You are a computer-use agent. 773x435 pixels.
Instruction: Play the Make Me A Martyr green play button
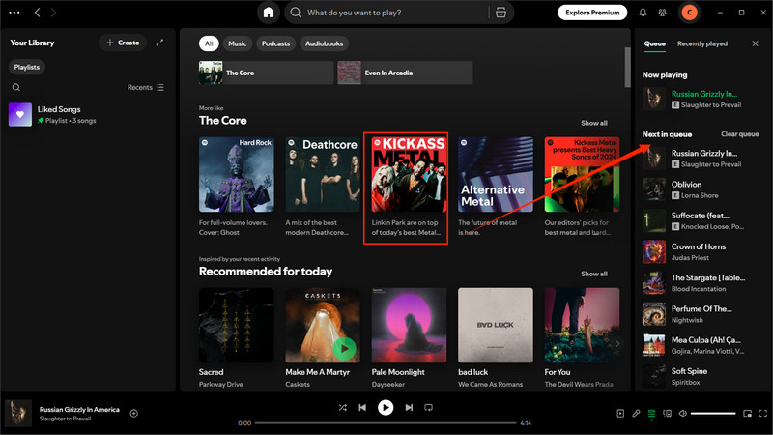tap(345, 349)
